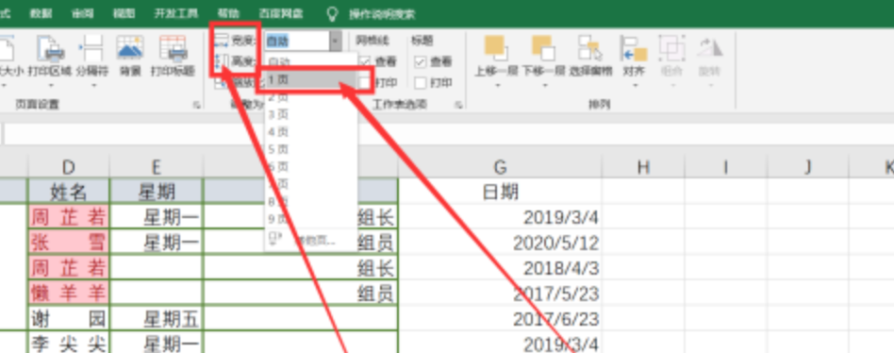This screenshot has height=353, width=894.
Task: Click the cell containing 2017/5/23
Action: pyautogui.click(x=500, y=294)
